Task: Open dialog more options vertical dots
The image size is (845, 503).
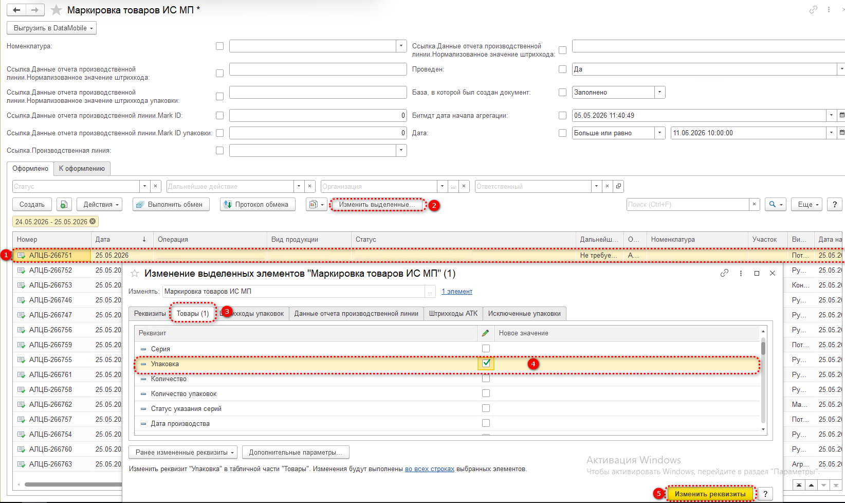Action: tap(741, 273)
